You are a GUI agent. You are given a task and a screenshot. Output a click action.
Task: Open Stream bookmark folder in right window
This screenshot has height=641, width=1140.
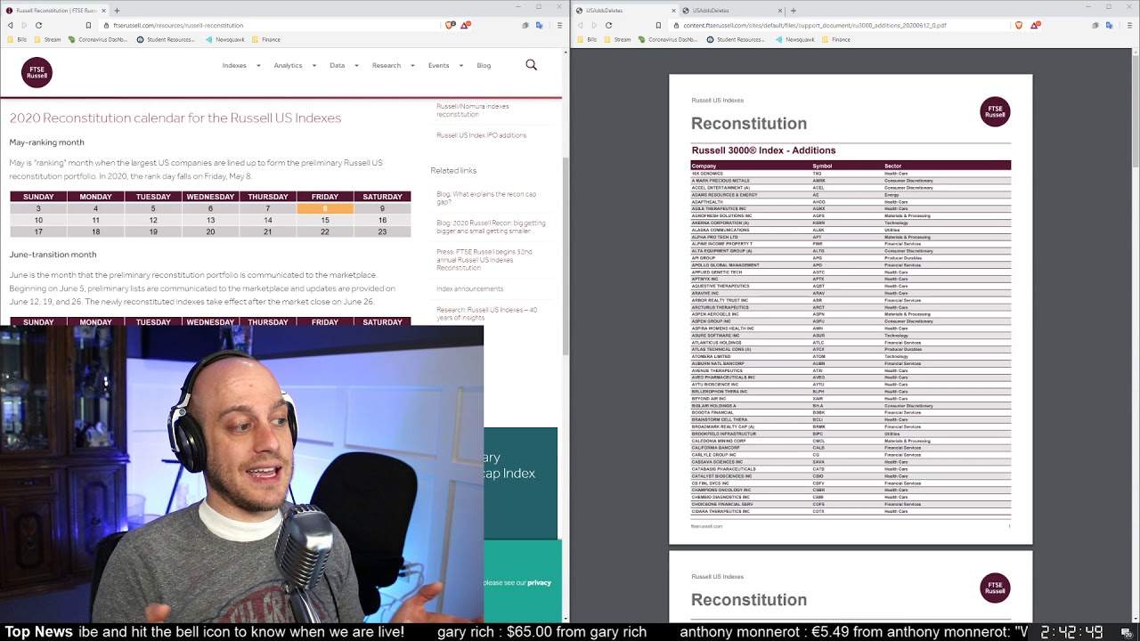tap(616, 39)
